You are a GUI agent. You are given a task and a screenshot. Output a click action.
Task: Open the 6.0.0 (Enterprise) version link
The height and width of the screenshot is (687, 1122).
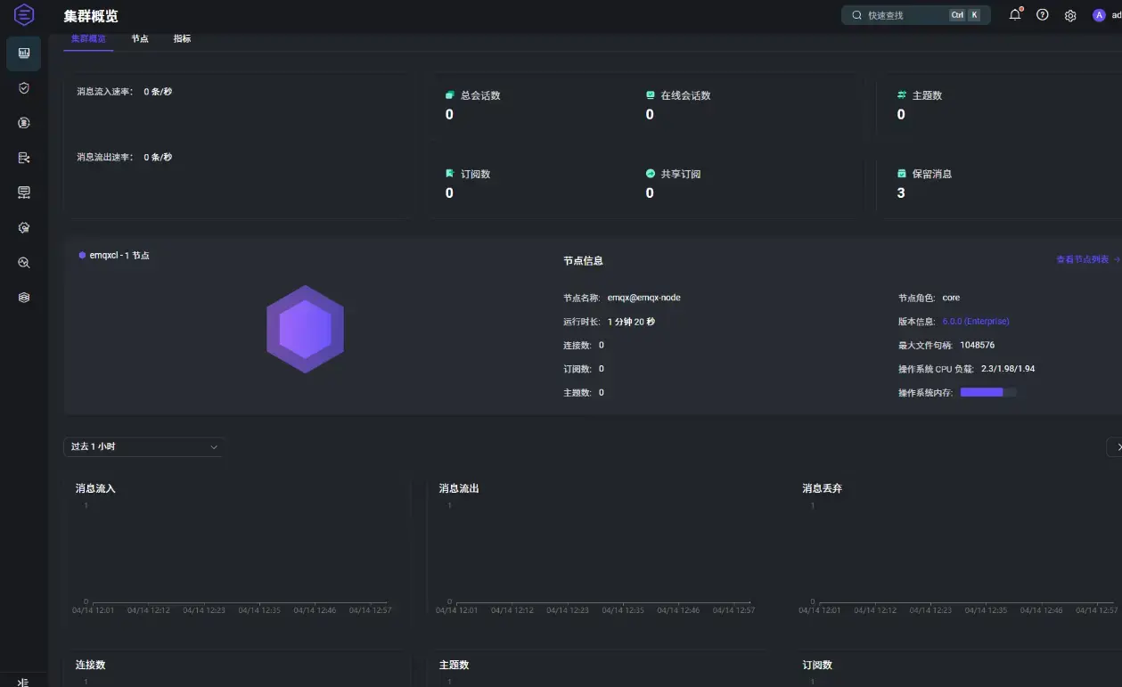[x=976, y=321]
